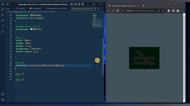Click the '.bar2 {}' rule line
Screen dimensions: 190x106
pos(20,74)
